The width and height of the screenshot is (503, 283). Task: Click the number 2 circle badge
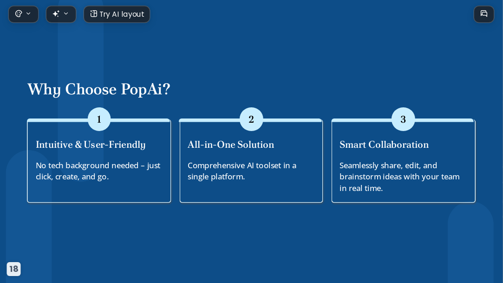(251, 119)
